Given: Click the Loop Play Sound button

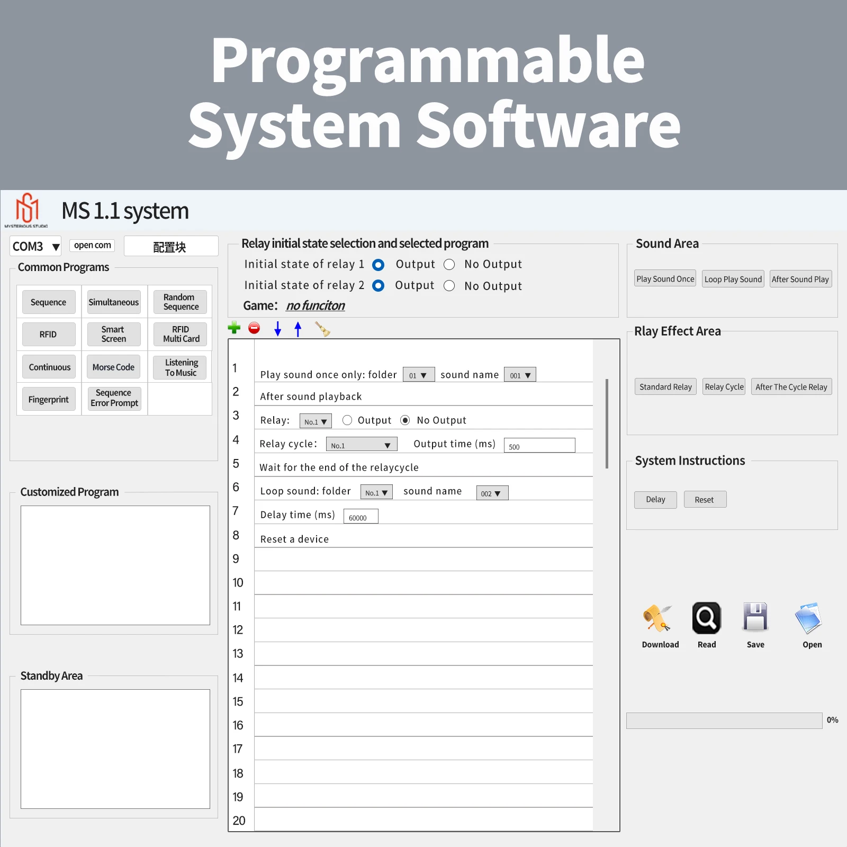Looking at the screenshot, I should click(733, 279).
